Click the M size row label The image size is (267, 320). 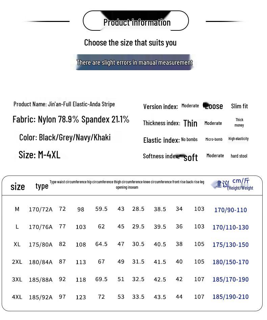pos(17,209)
